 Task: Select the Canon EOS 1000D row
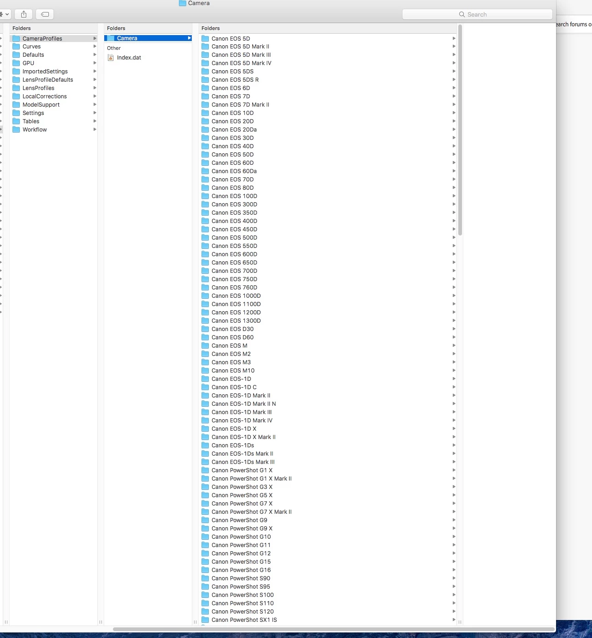click(328, 295)
